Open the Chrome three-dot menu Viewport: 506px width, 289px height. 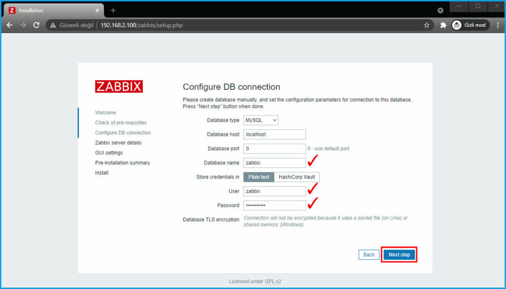click(498, 25)
